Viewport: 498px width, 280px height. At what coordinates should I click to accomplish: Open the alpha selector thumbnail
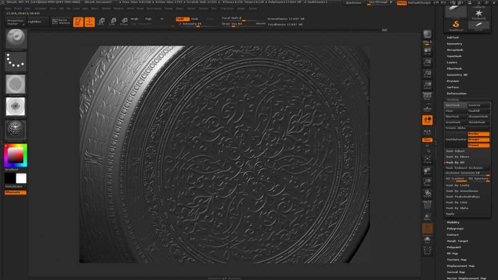pyautogui.click(x=16, y=85)
